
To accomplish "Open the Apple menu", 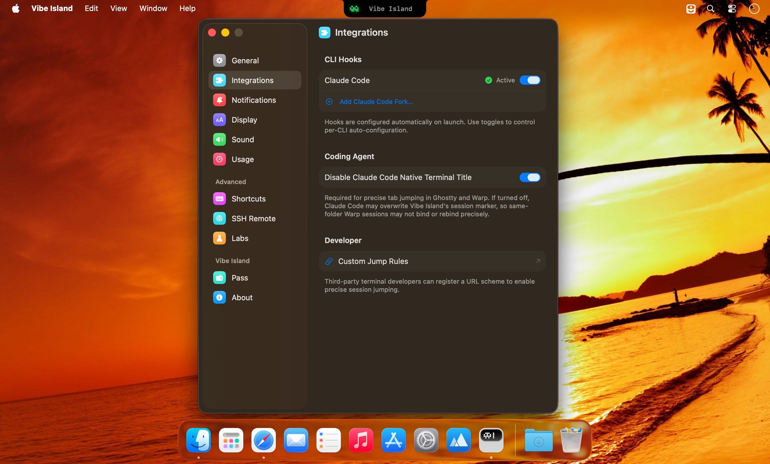I will coord(16,8).
